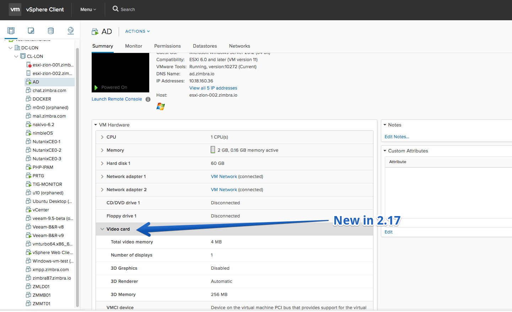
Task: Click the TIG-MONITOR VM icon
Action: point(29,184)
